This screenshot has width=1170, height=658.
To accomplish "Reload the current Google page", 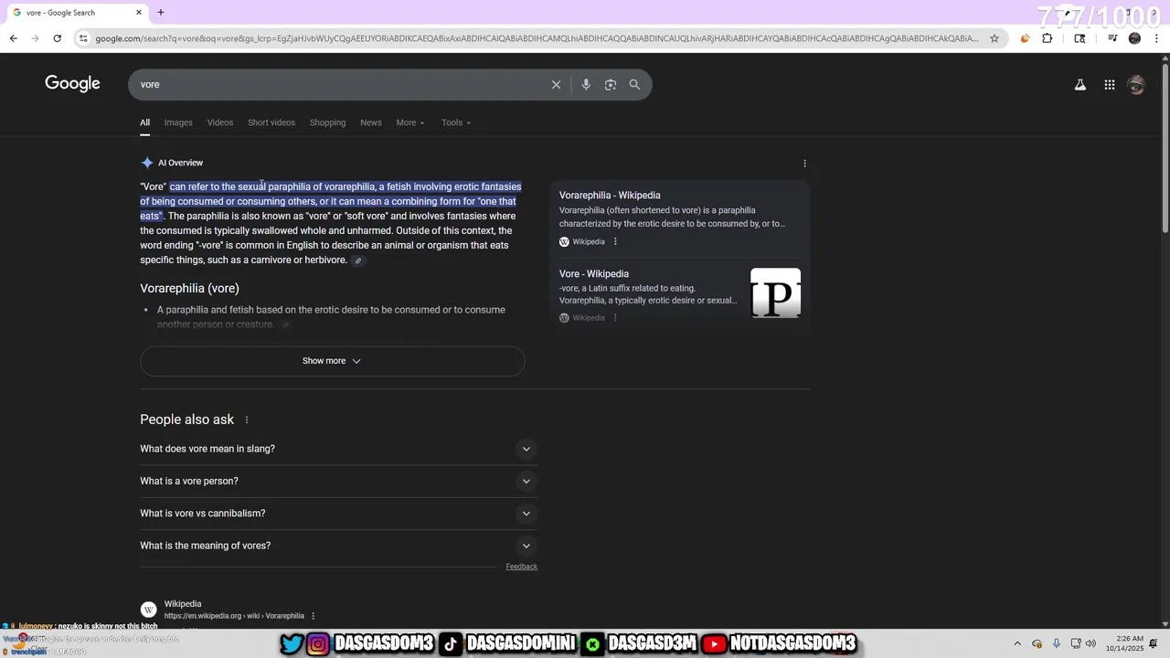I will (57, 38).
